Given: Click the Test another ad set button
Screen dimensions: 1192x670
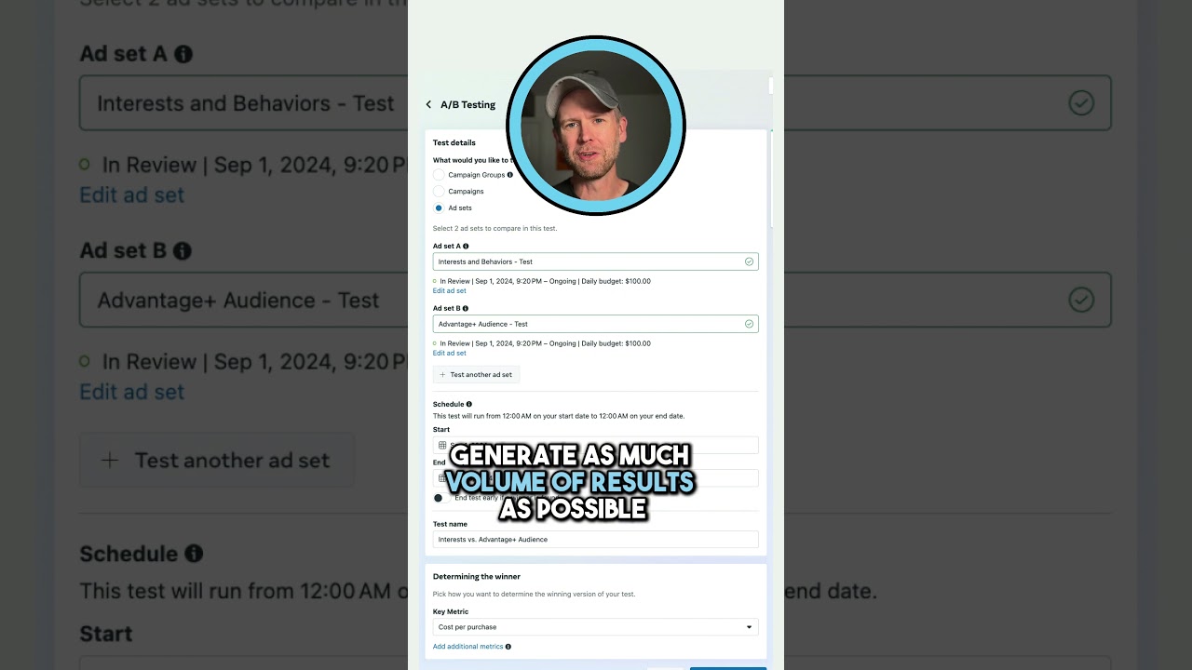Looking at the screenshot, I should tap(476, 375).
